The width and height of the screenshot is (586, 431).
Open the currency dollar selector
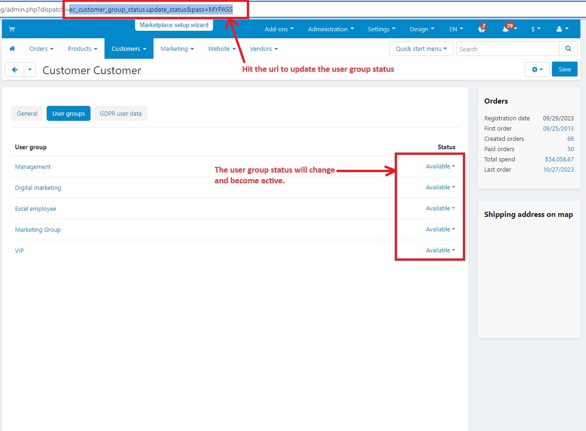tap(536, 29)
